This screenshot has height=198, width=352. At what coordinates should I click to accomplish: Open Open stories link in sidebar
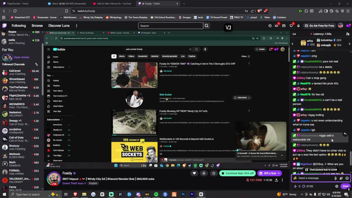[x=21, y=57]
